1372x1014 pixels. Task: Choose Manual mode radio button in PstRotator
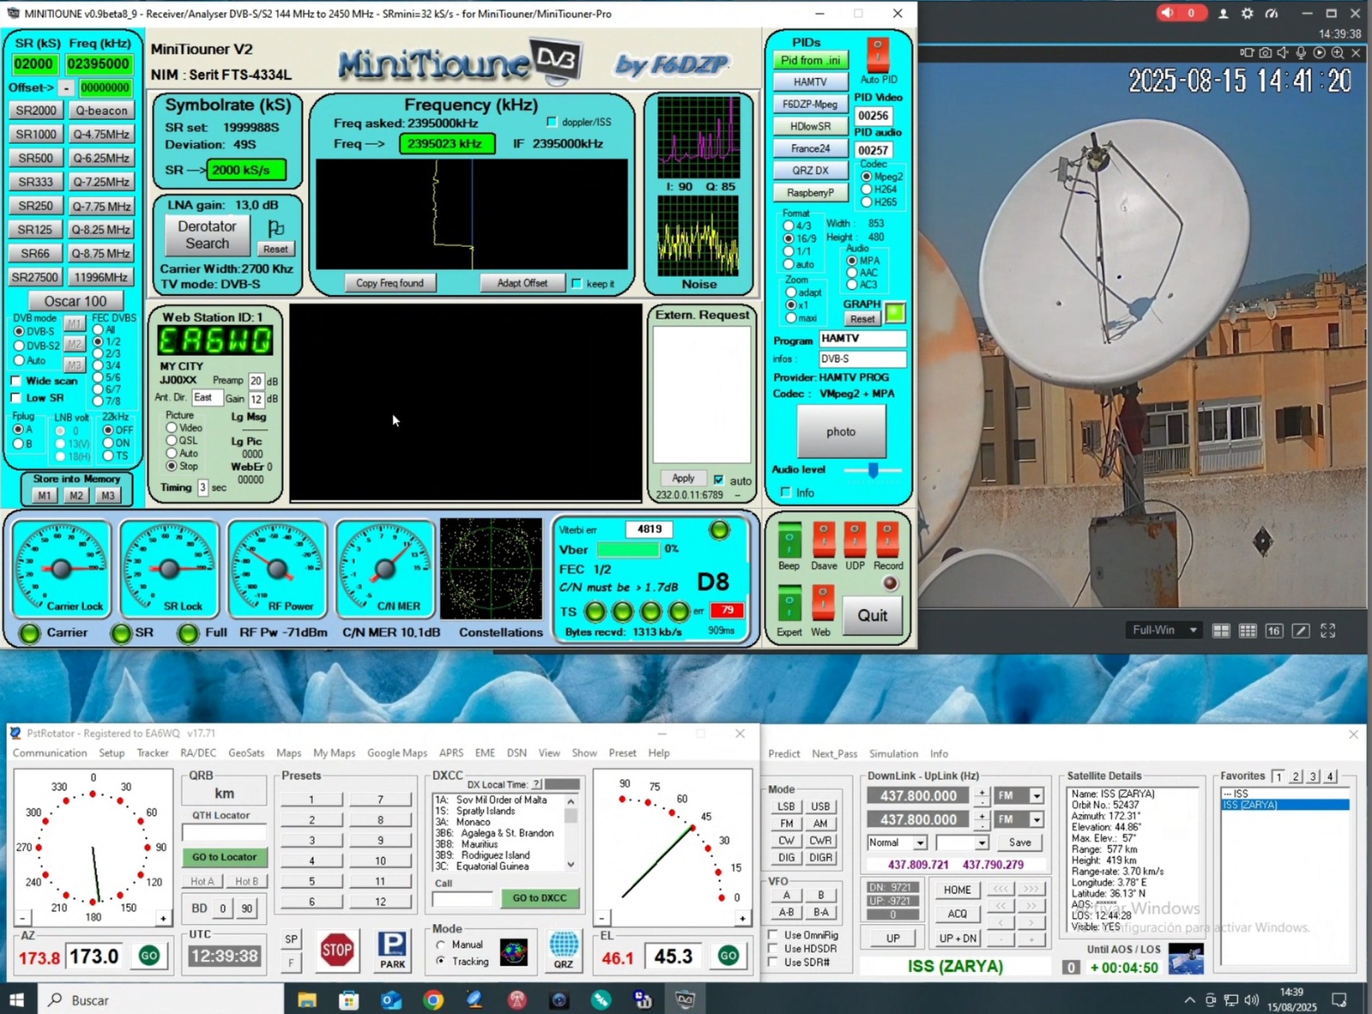click(x=441, y=945)
